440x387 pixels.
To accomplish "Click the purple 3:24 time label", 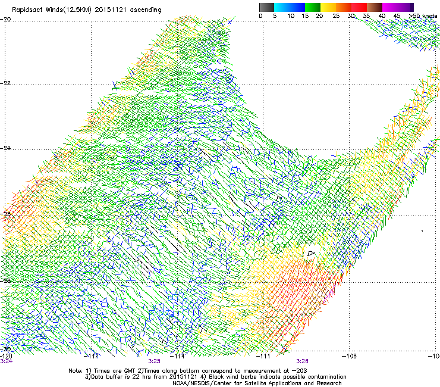I will pos(6,361).
